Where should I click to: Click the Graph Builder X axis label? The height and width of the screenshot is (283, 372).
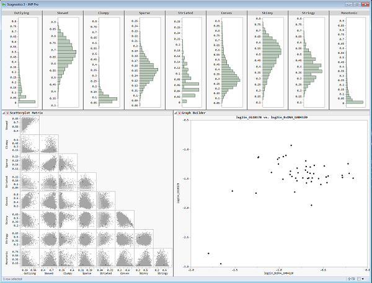click(x=277, y=273)
